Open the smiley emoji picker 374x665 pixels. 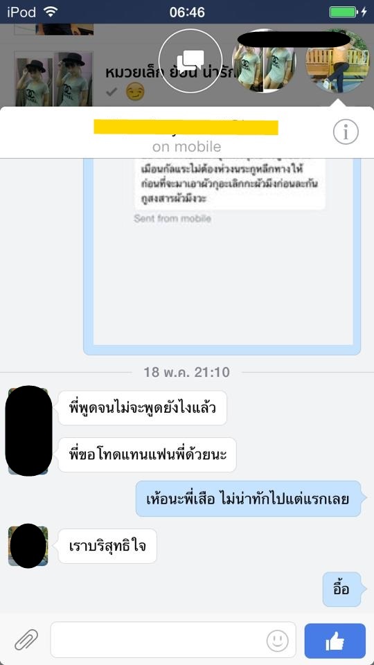pos(277,641)
